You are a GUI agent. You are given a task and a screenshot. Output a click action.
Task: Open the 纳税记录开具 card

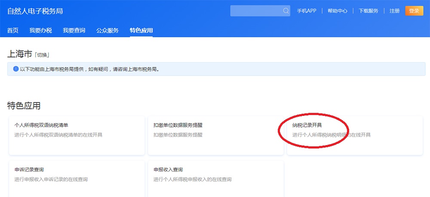click(354, 135)
